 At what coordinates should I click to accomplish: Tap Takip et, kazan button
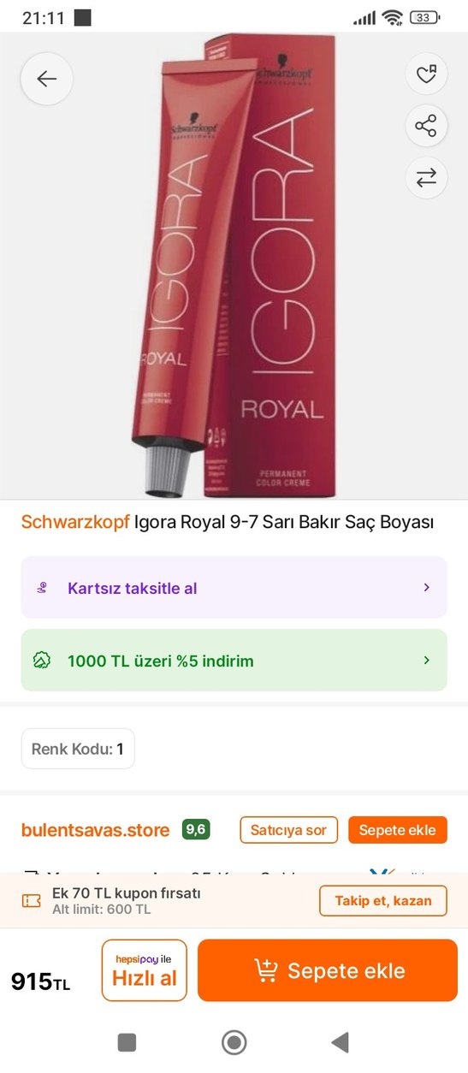click(x=383, y=900)
